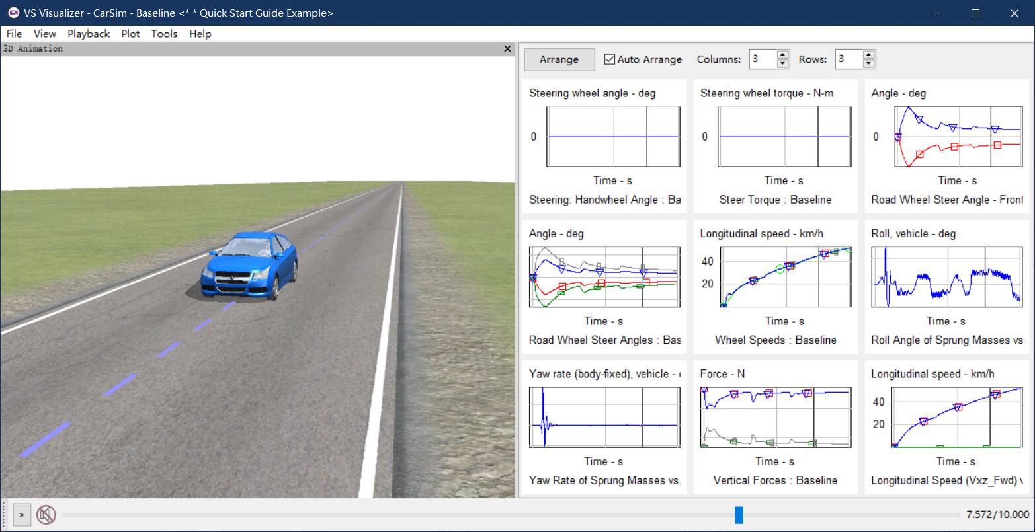Select the Yaw Rate of Sprung Masses plot
1035x532 pixels.
coord(604,427)
